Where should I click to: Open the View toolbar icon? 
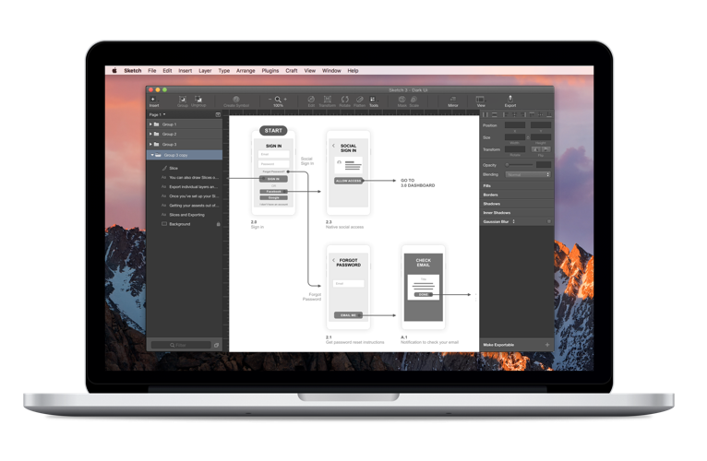481,101
